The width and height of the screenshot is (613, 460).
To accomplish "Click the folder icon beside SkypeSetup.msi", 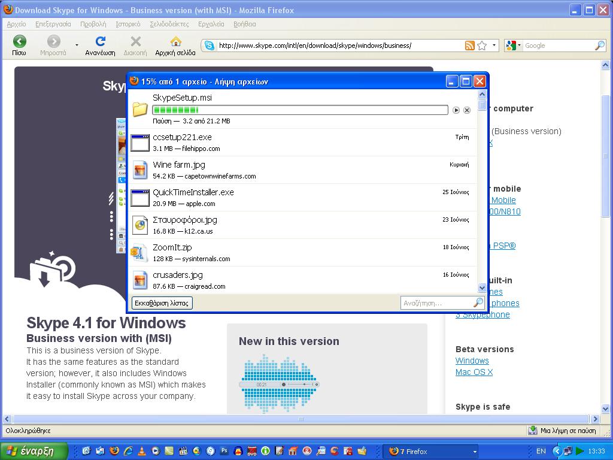I will tap(140, 110).
